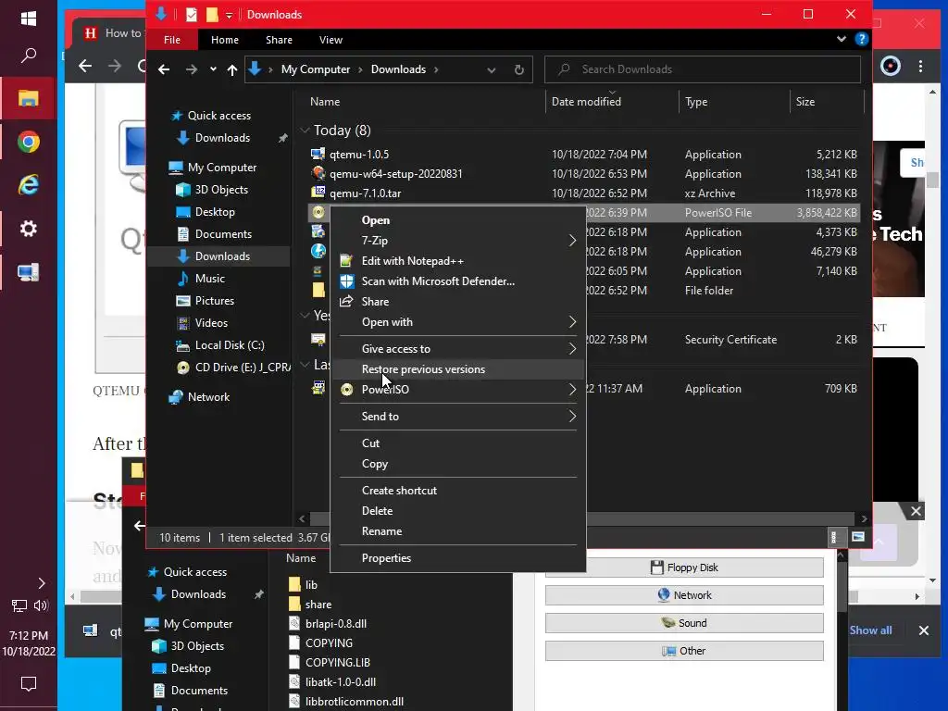Go back in Downloads explorer window
This screenshot has height=711, width=948.
click(x=164, y=69)
